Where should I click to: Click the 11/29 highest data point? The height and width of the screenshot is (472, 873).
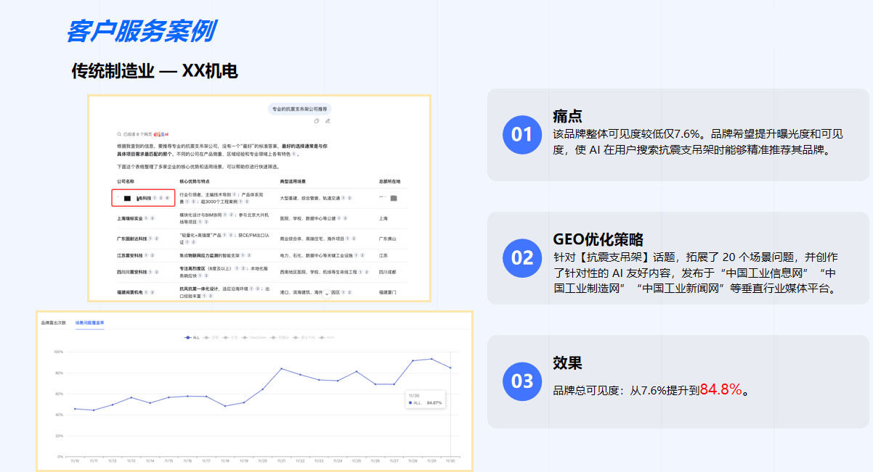pos(431,359)
